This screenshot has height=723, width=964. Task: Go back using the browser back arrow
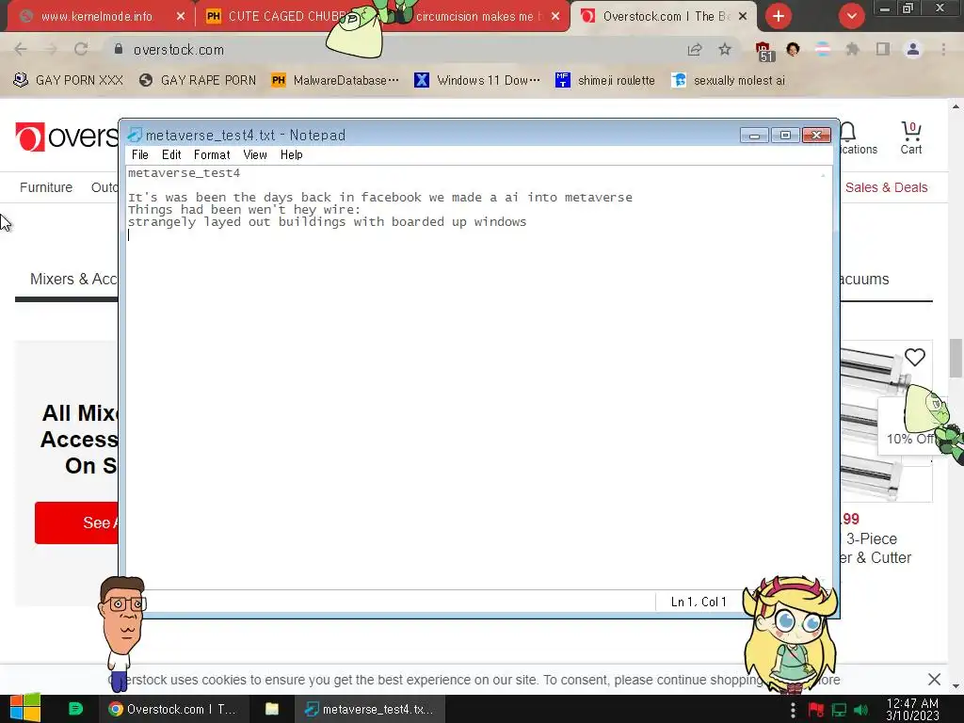click(x=21, y=50)
